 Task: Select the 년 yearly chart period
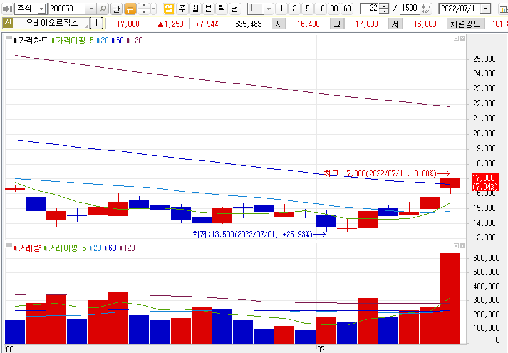pos(234,9)
